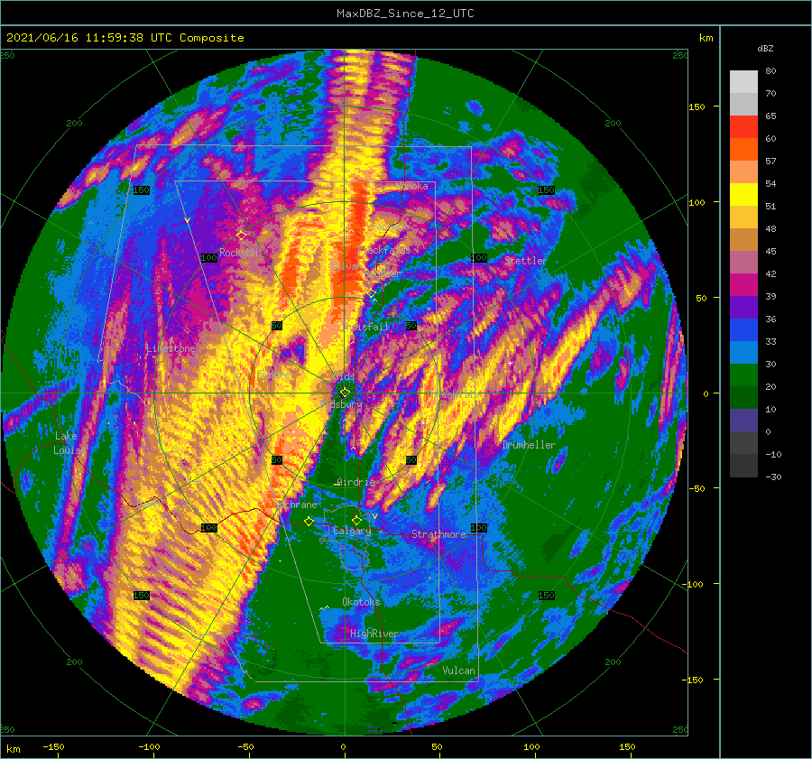The width and height of the screenshot is (812, 759).
Task: Click the -30 value on the dBZ scale
Action: [773, 477]
